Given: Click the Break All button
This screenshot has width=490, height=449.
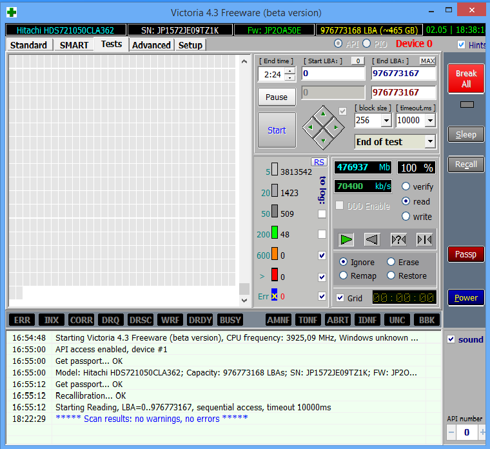Looking at the screenshot, I should pyautogui.click(x=466, y=79).
